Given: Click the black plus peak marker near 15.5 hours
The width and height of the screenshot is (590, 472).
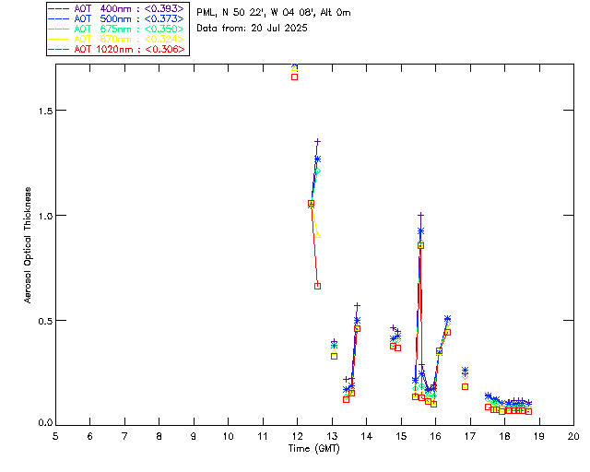Looking at the screenshot, I should (x=420, y=215).
